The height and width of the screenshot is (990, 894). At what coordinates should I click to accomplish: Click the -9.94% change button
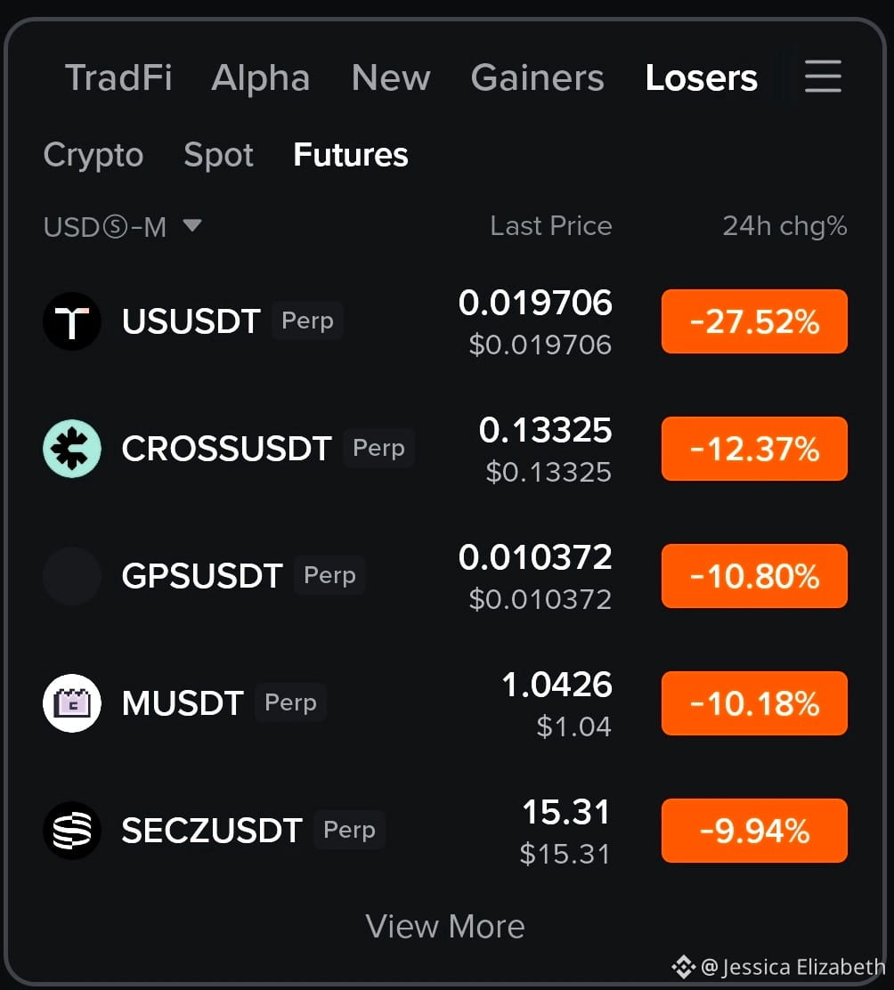pyautogui.click(x=754, y=831)
